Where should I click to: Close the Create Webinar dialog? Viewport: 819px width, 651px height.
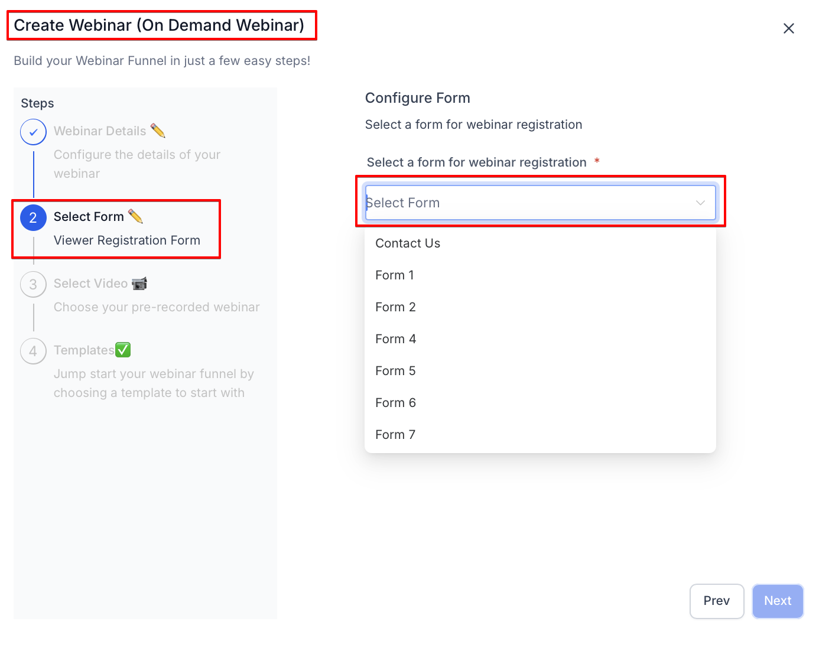(788, 28)
